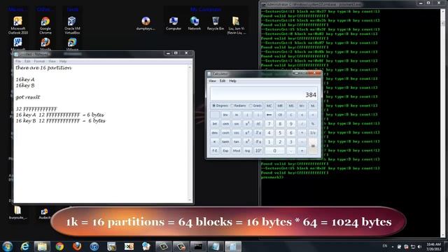448x252 pixels.
Task: Click the Notepad vertical scrollbar
Action: pyautogui.click(x=190, y=134)
